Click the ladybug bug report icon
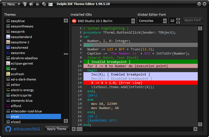 (38, 4)
